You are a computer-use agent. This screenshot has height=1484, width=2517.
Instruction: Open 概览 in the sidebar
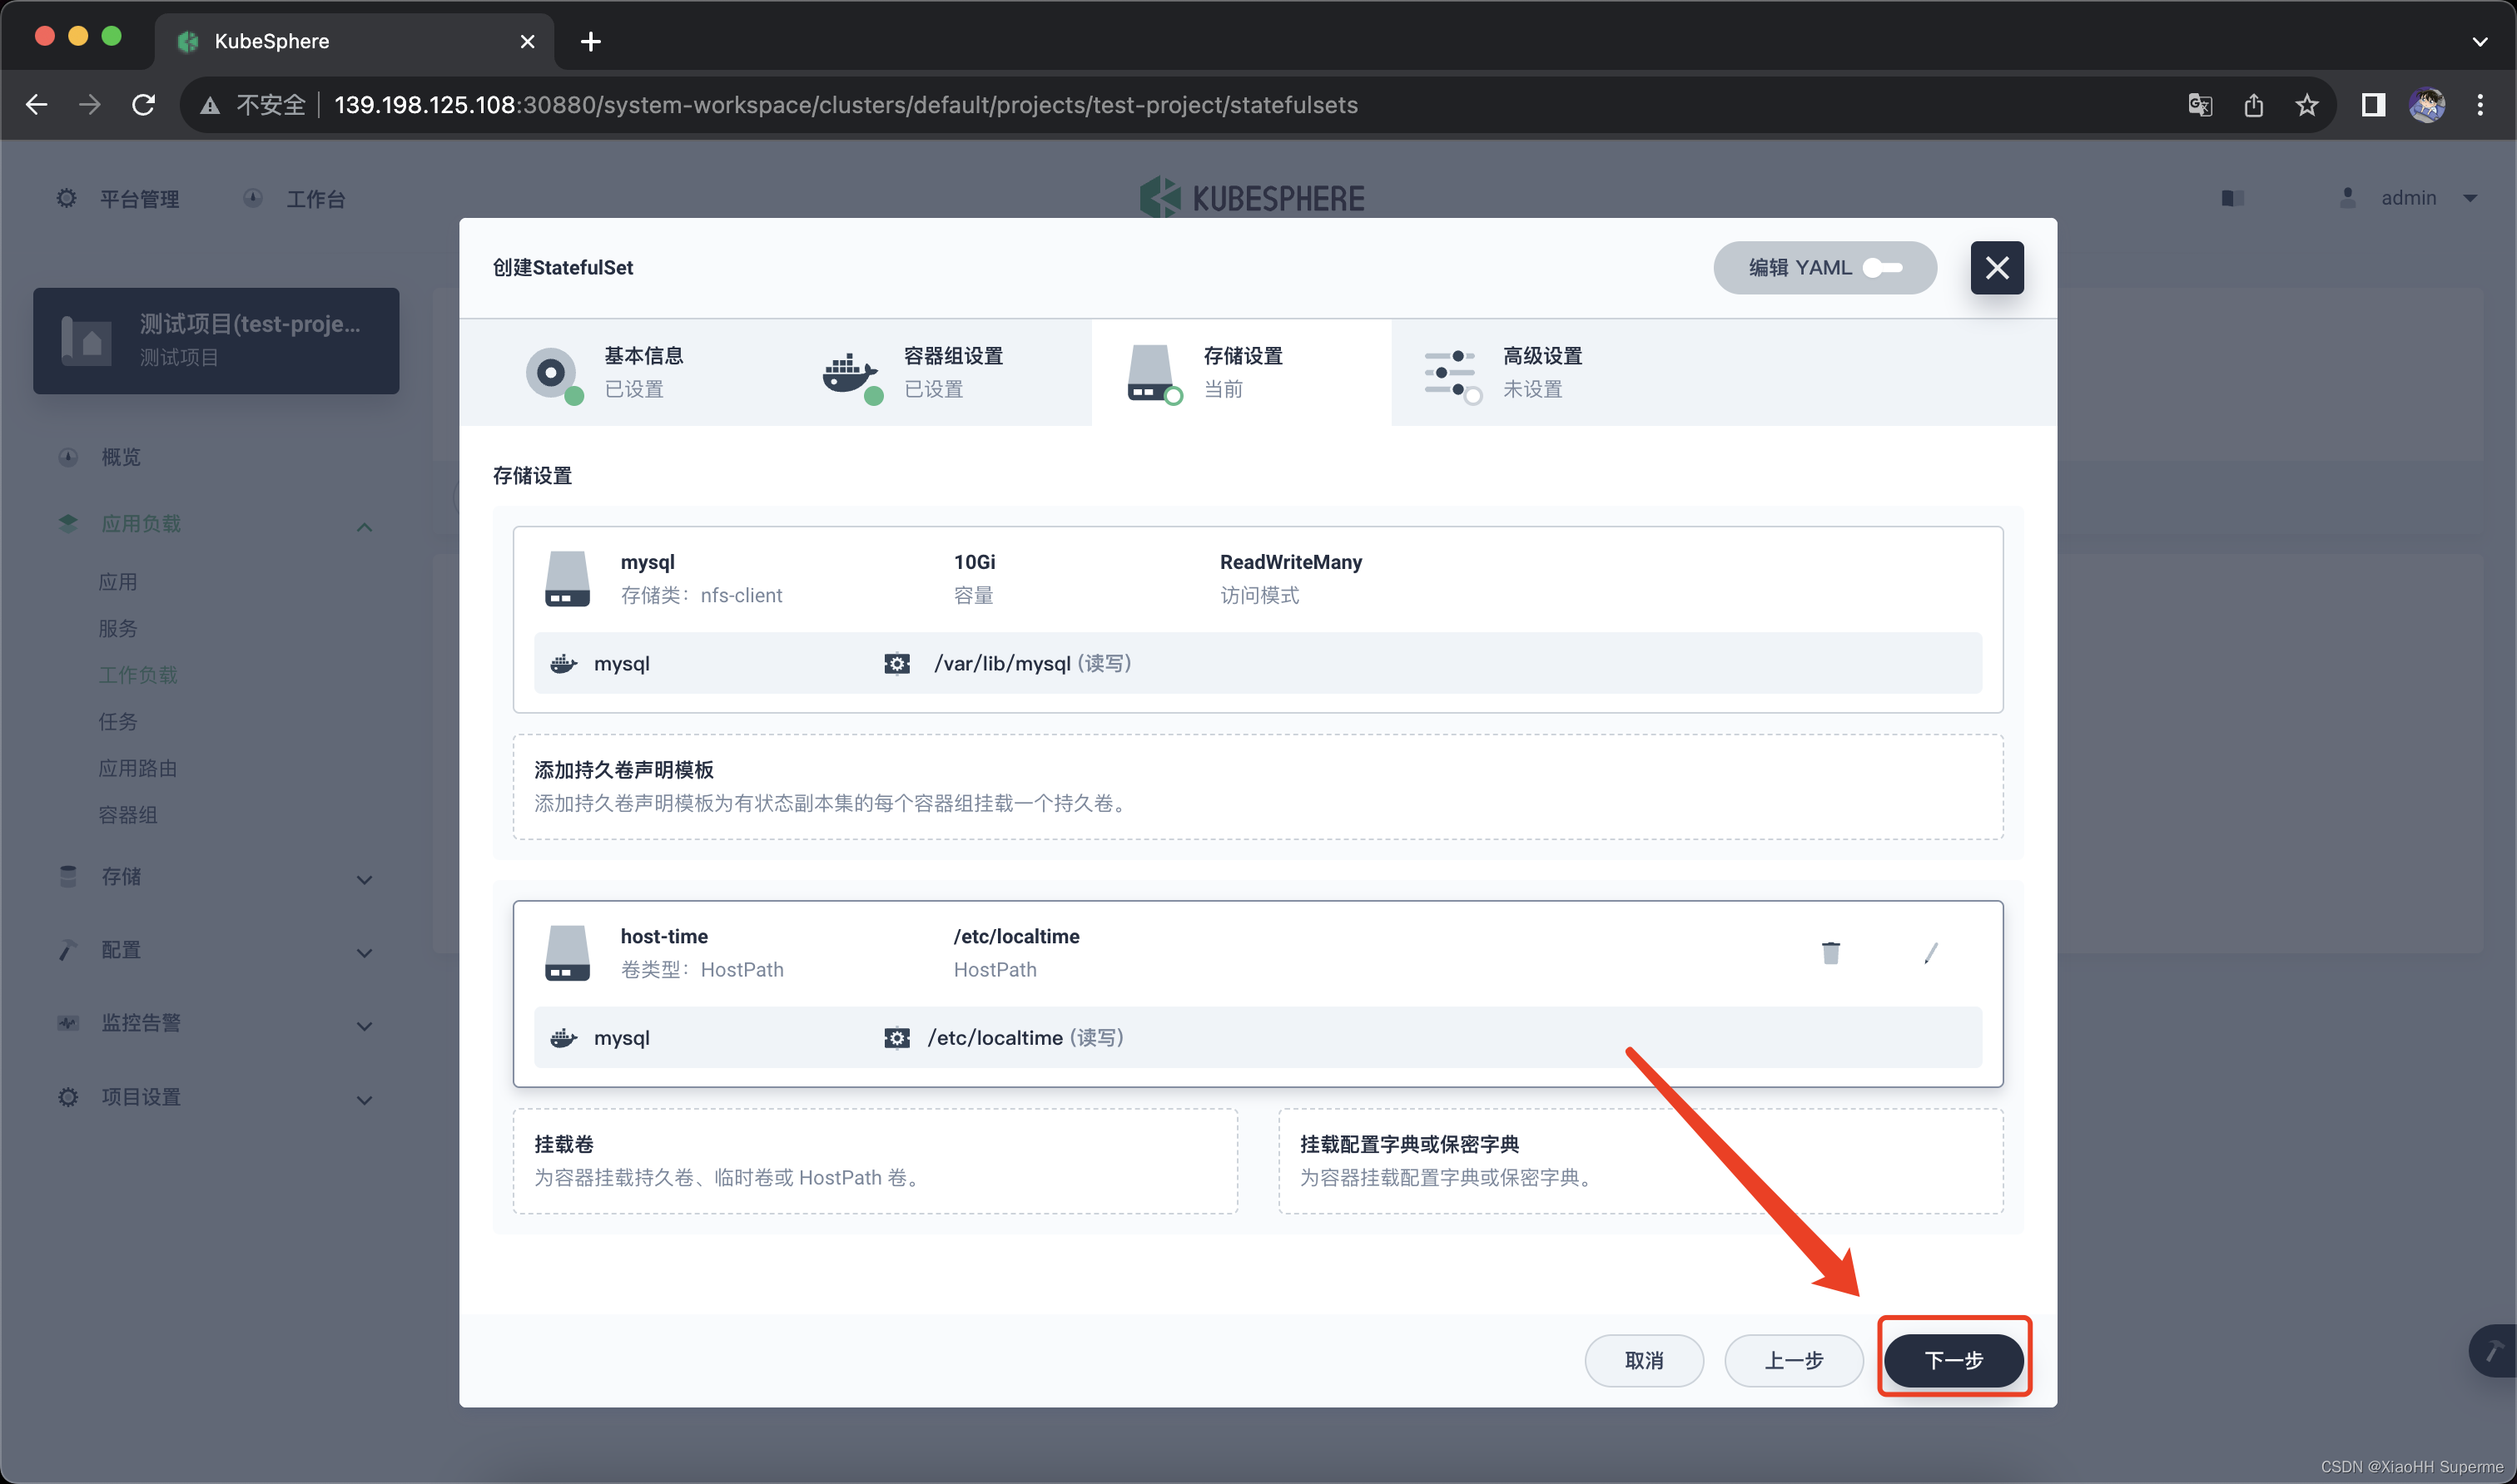click(x=120, y=457)
